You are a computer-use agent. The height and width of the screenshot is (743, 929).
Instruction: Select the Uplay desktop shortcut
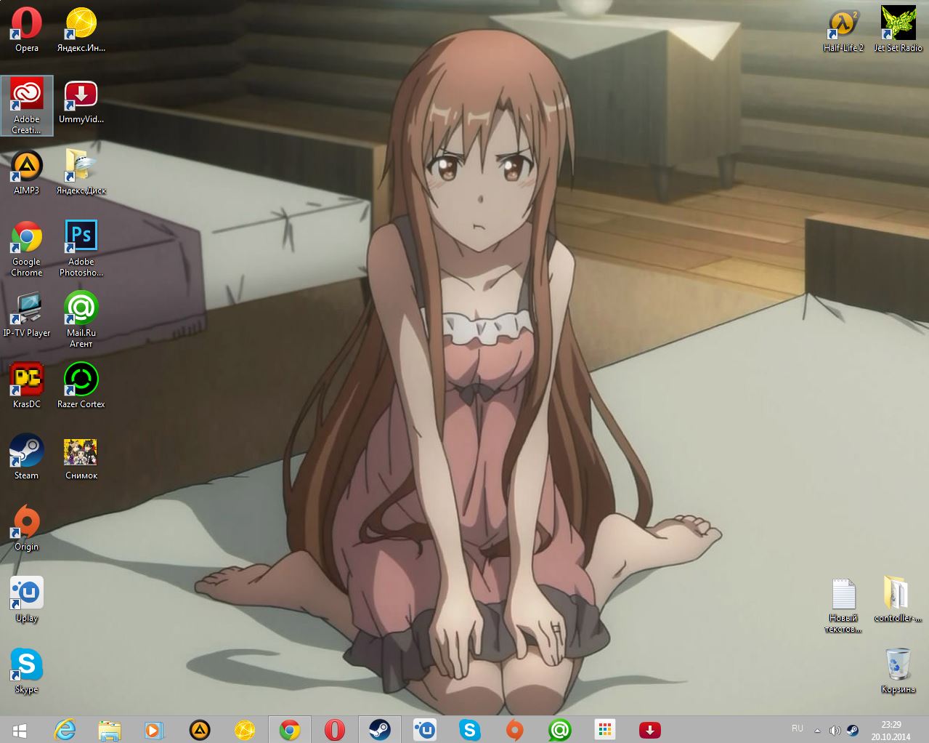[27, 599]
